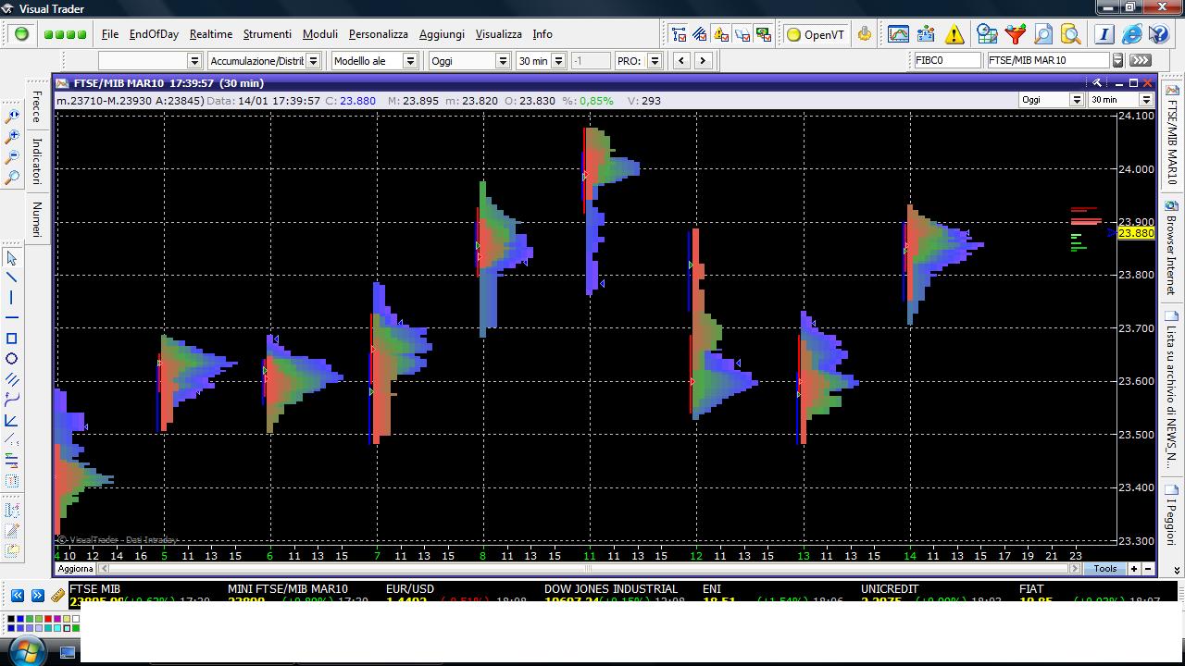Select the angled arrow tool
Image resolution: width=1185 pixels, height=666 pixels.
tap(11, 420)
